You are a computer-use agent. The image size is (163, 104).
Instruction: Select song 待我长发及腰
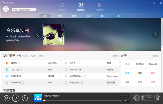click(76, 70)
